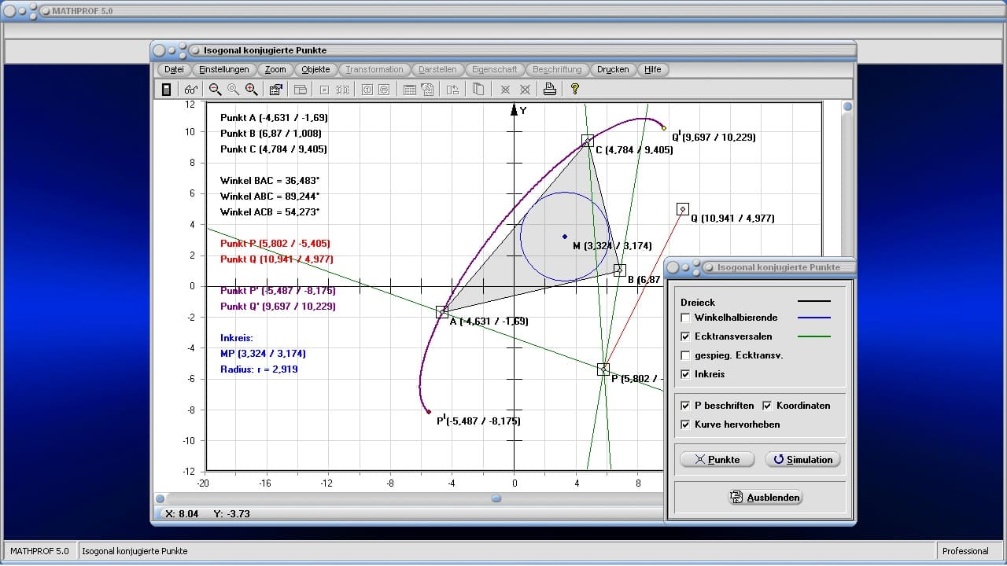This screenshot has height=566, width=1007.
Task: Select point A marker on the graph
Action: (x=442, y=312)
